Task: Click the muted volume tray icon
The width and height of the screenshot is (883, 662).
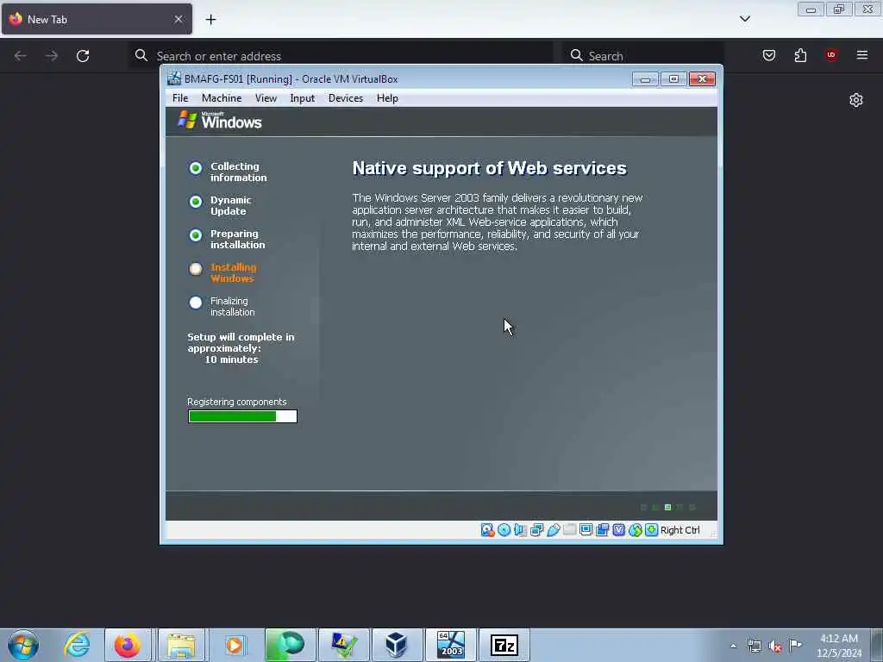Action: pos(775,646)
